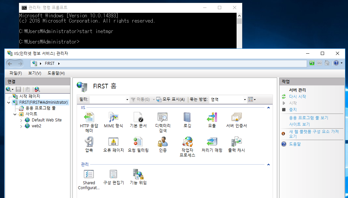Image resolution: width=348 pixels, height=198 pixels.
Task: Open the 디렉터리 검색 feature icon
Action: 163,117
